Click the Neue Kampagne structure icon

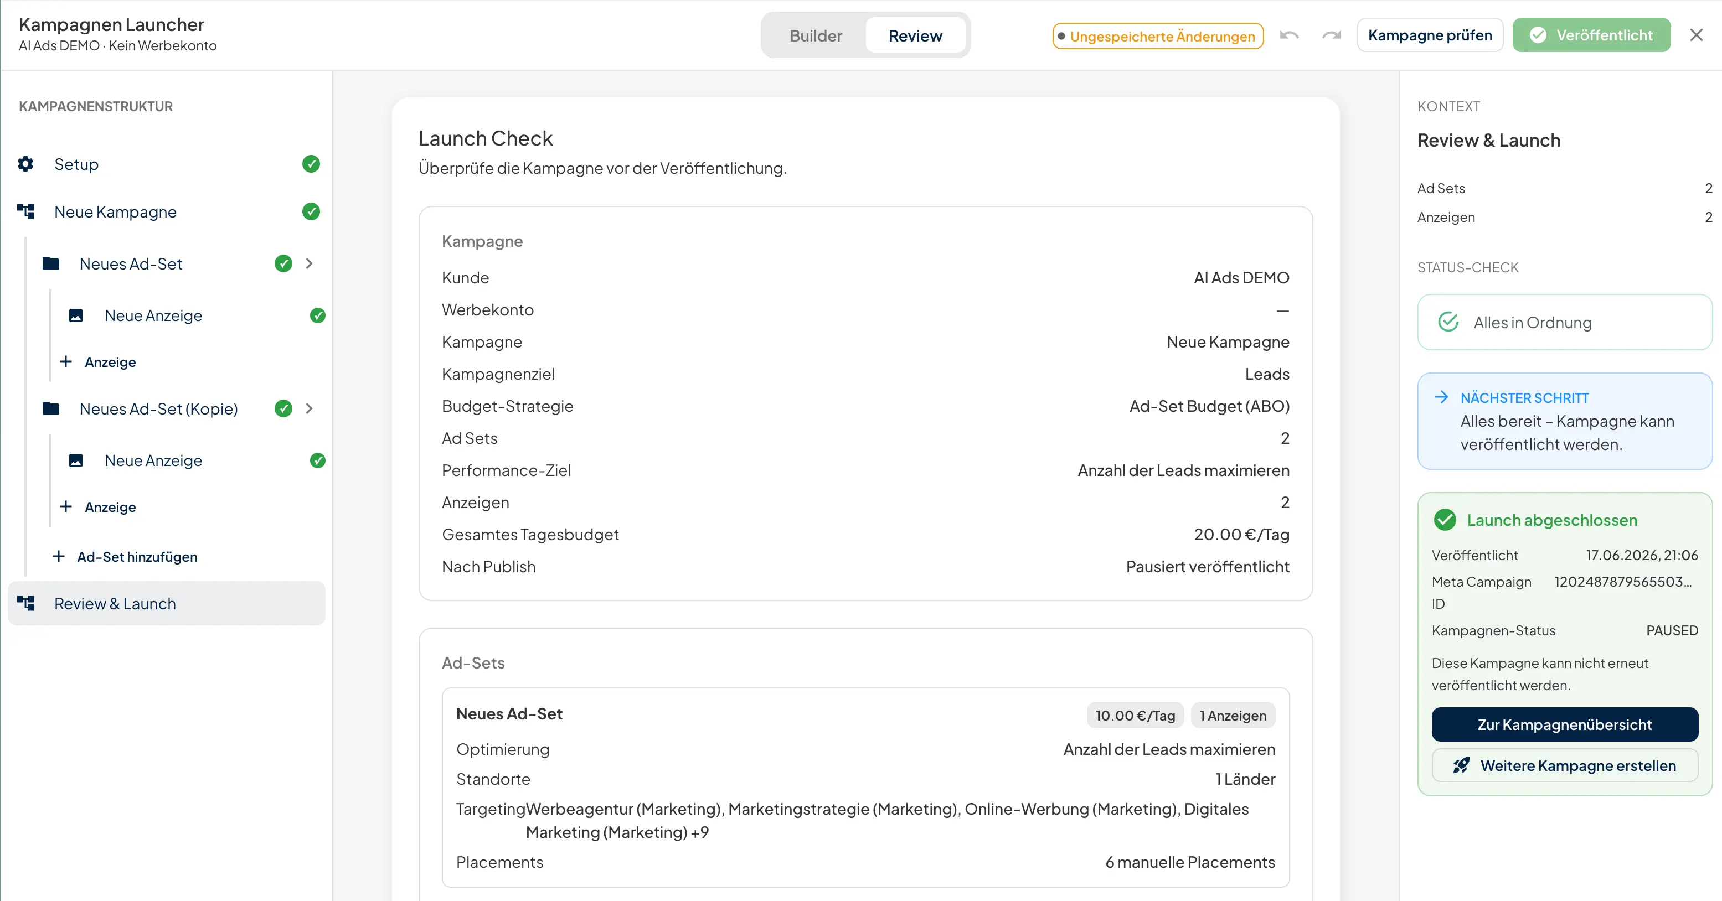pyautogui.click(x=25, y=212)
